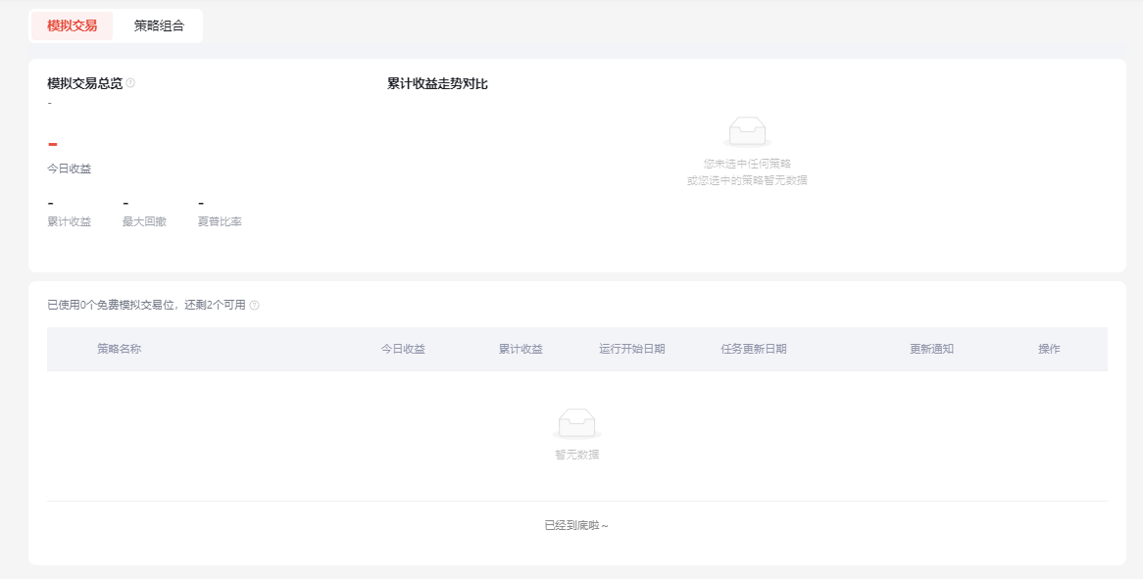Image resolution: width=1143 pixels, height=579 pixels.
Task: Click the 已经到底啦 footer text
Action: click(x=576, y=525)
